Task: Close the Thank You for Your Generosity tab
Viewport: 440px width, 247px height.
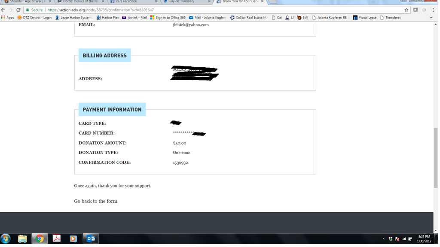Action: coord(263,1)
